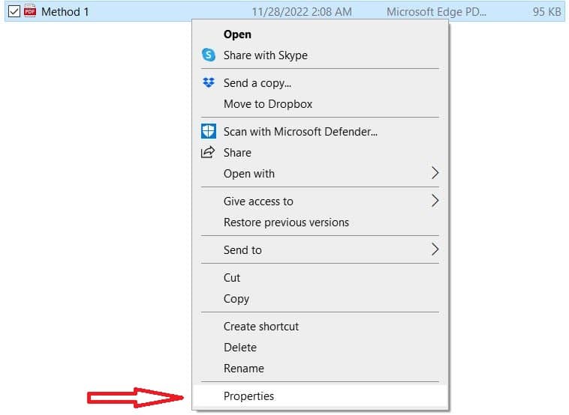The height and width of the screenshot is (415, 569).
Task: Click the Skype icon in the menu
Action: [x=209, y=55]
